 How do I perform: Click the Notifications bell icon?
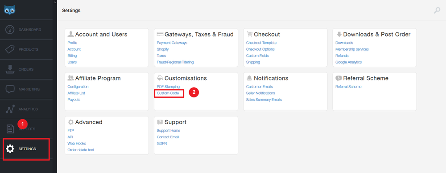[x=249, y=78]
